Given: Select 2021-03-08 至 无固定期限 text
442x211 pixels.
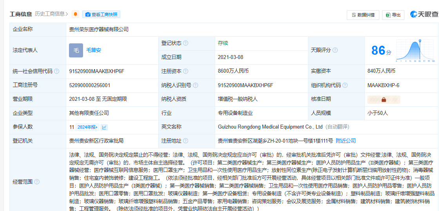Looking at the screenshot, I should point(98,99).
